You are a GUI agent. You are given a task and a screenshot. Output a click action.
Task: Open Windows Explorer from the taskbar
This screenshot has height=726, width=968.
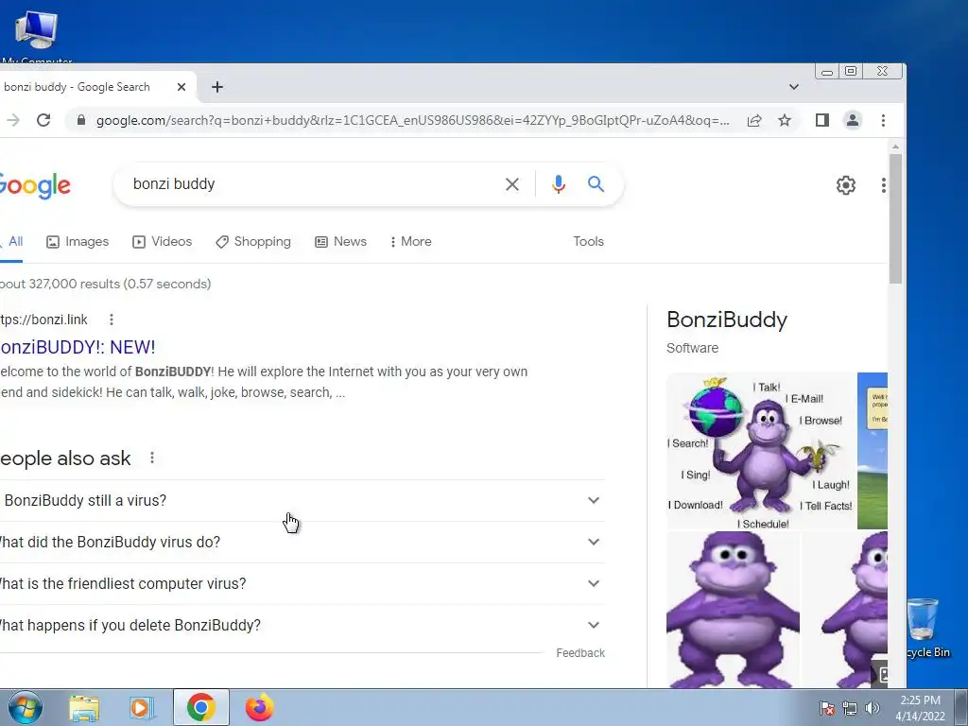tap(83, 708)
